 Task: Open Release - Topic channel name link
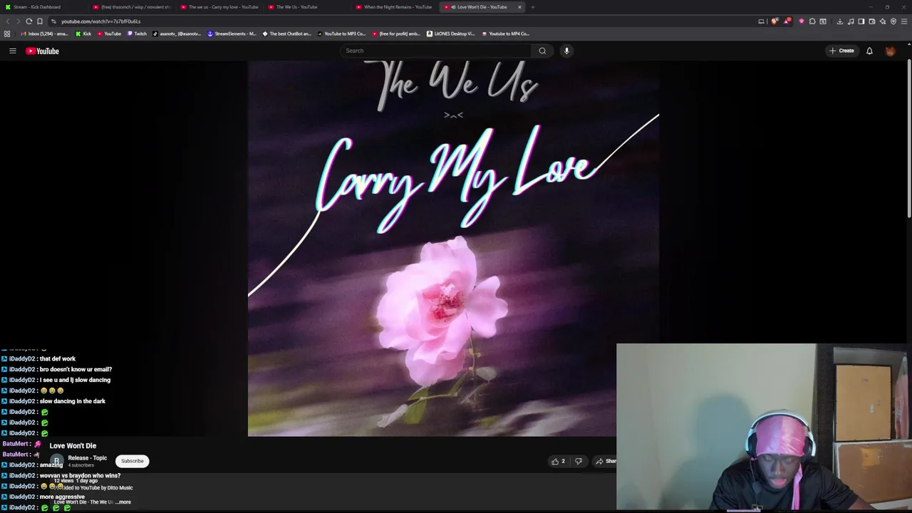click(x=87, y=458)
